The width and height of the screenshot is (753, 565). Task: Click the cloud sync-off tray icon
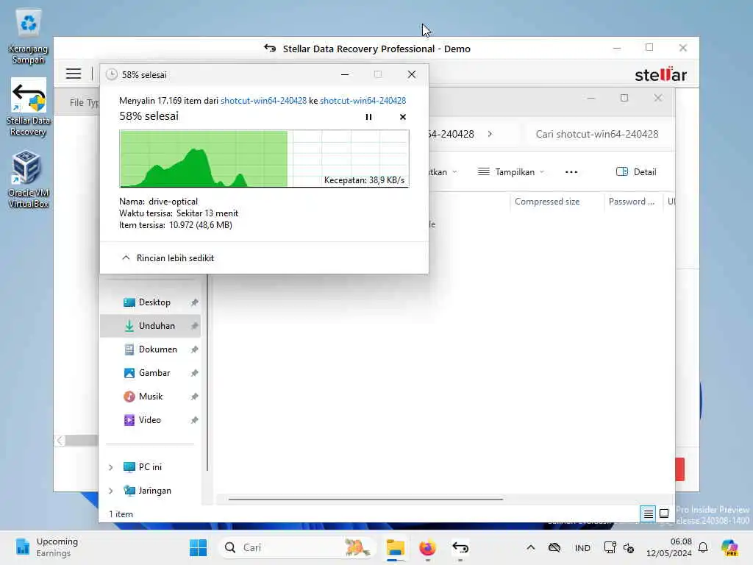554,547
